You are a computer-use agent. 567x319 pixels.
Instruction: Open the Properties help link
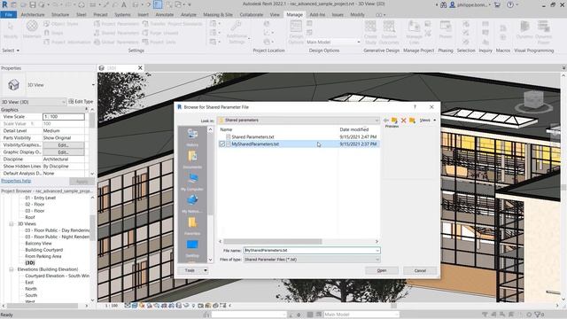point(16,181)
